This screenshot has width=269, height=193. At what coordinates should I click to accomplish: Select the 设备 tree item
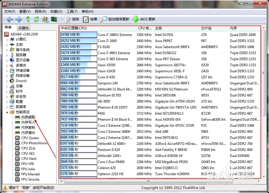(x=19, y=86)
